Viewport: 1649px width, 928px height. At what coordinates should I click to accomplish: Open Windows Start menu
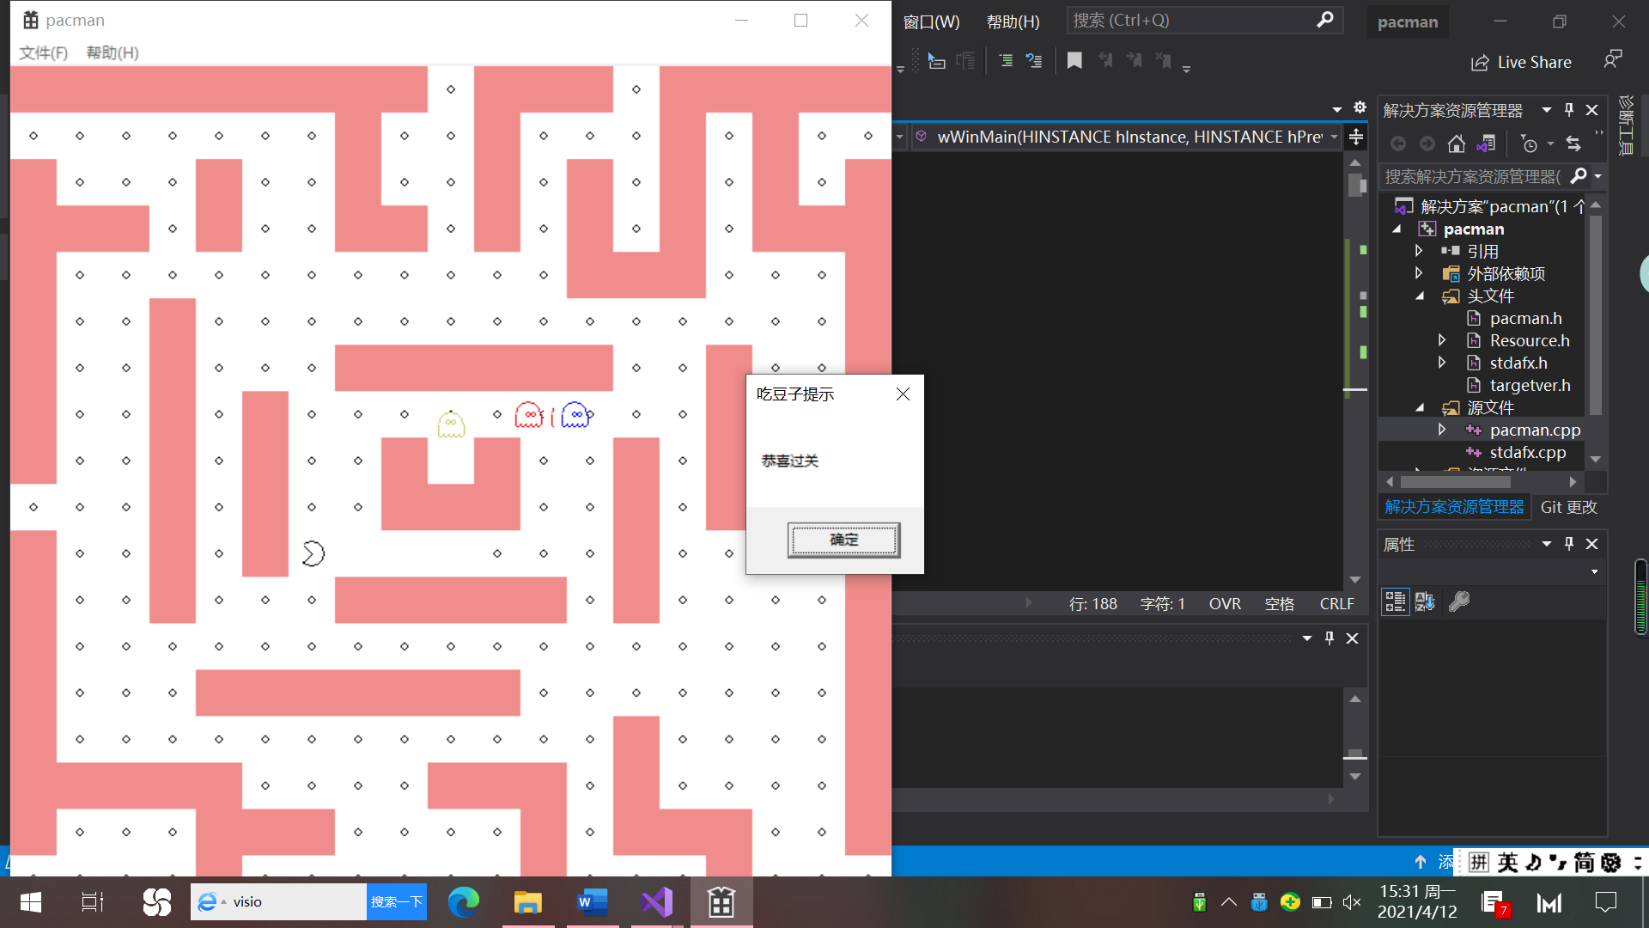(31, 902)
